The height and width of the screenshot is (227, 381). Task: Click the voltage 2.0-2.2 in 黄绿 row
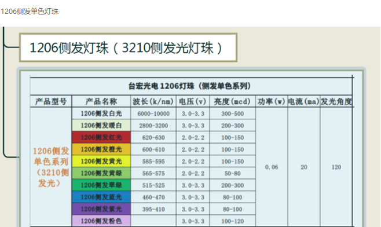click(x=193, y=173)
